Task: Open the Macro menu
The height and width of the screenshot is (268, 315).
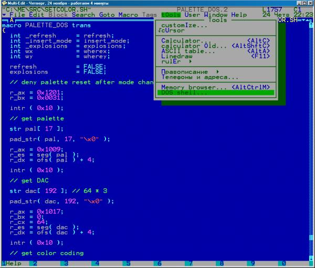Action: [128, 15]
